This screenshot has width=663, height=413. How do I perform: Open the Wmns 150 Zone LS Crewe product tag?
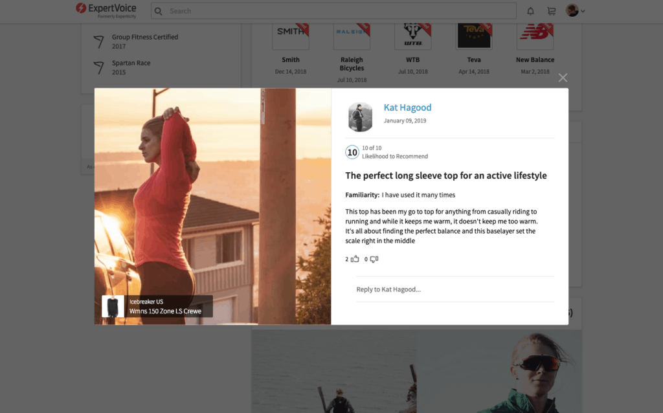pos(165,311)
